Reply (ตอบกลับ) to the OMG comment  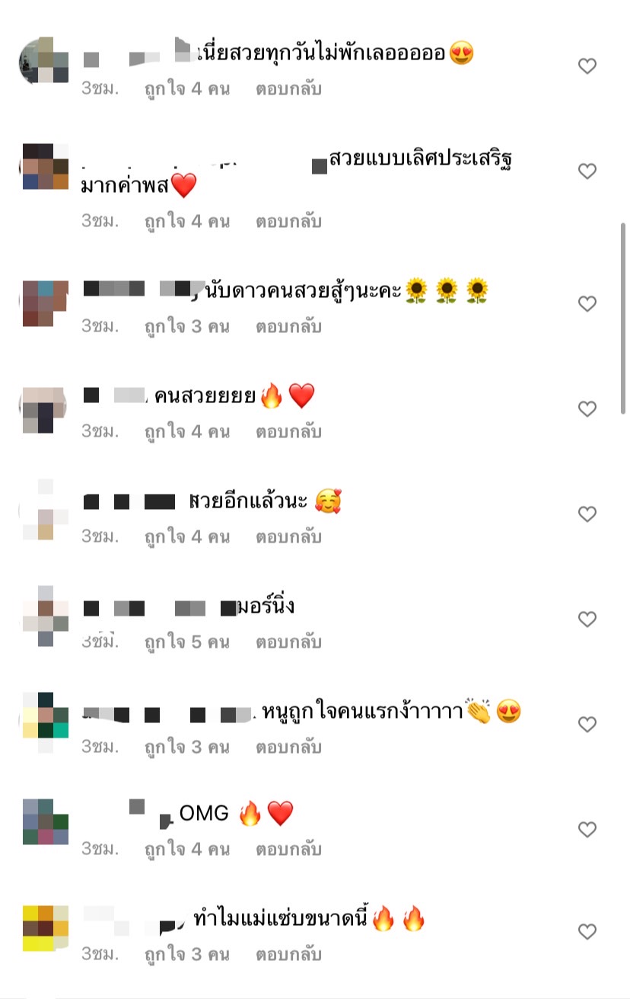(x=288, y=849)
